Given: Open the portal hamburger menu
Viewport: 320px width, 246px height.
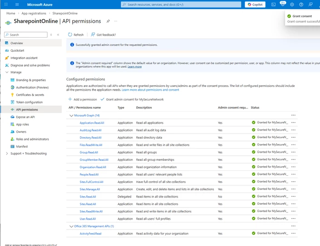Looking at the screenshot, I should click(x=17, y=5).
